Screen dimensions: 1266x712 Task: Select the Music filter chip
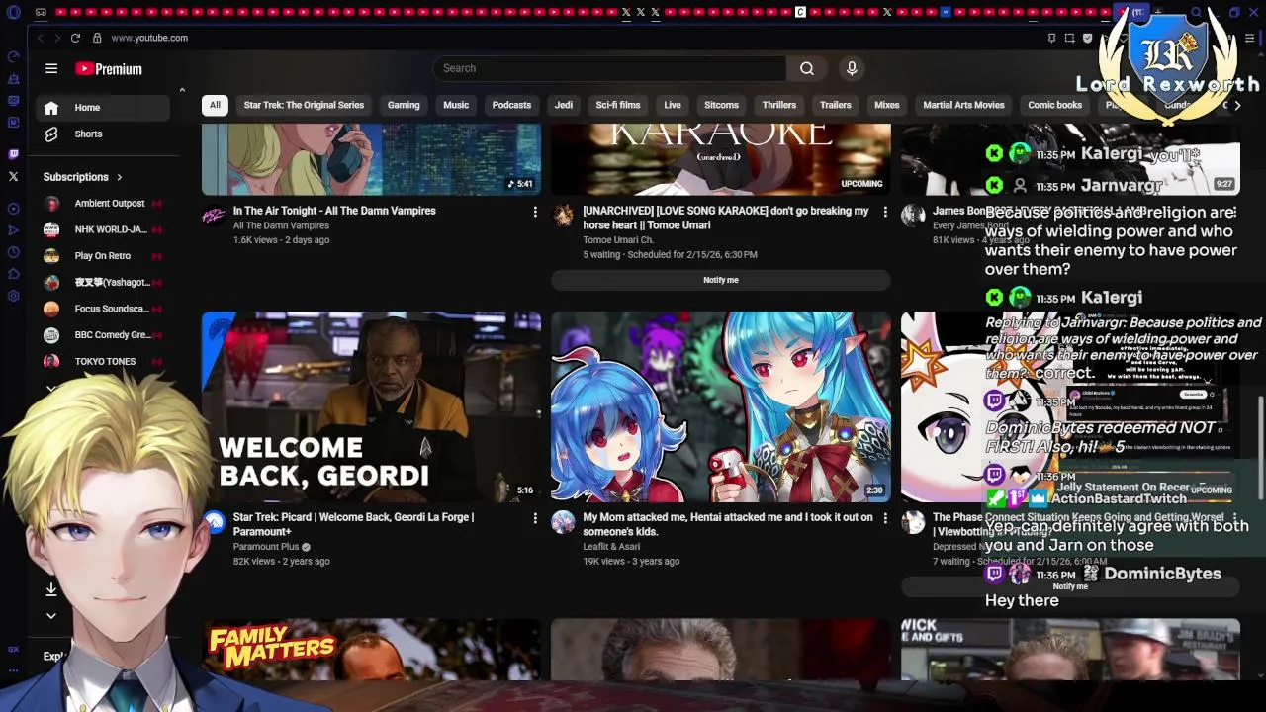point(456,105)
